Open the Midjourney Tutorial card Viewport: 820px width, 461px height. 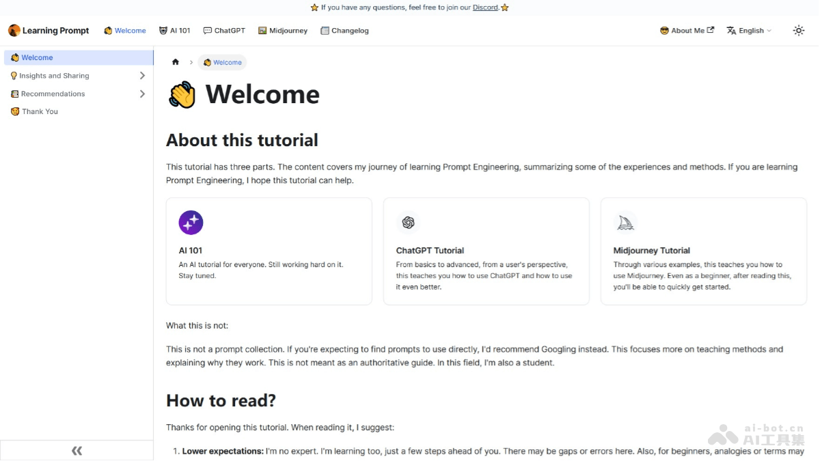click(x=704, y=251)
